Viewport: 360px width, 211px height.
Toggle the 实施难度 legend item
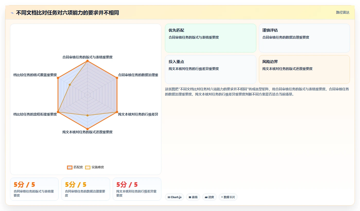pyautogui.click(x=94, y=167)
